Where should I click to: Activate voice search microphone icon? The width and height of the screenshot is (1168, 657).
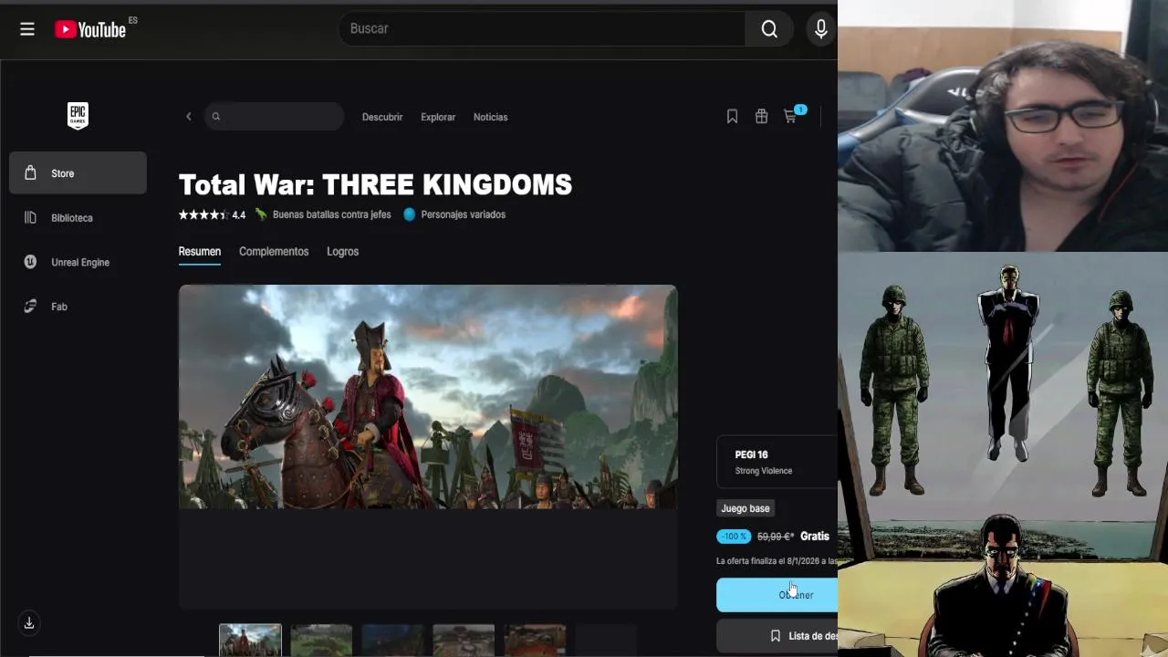tap(820, 29)
